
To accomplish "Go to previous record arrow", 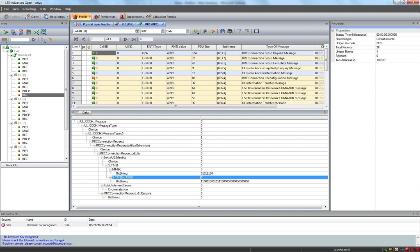I will tap(84, 39).
